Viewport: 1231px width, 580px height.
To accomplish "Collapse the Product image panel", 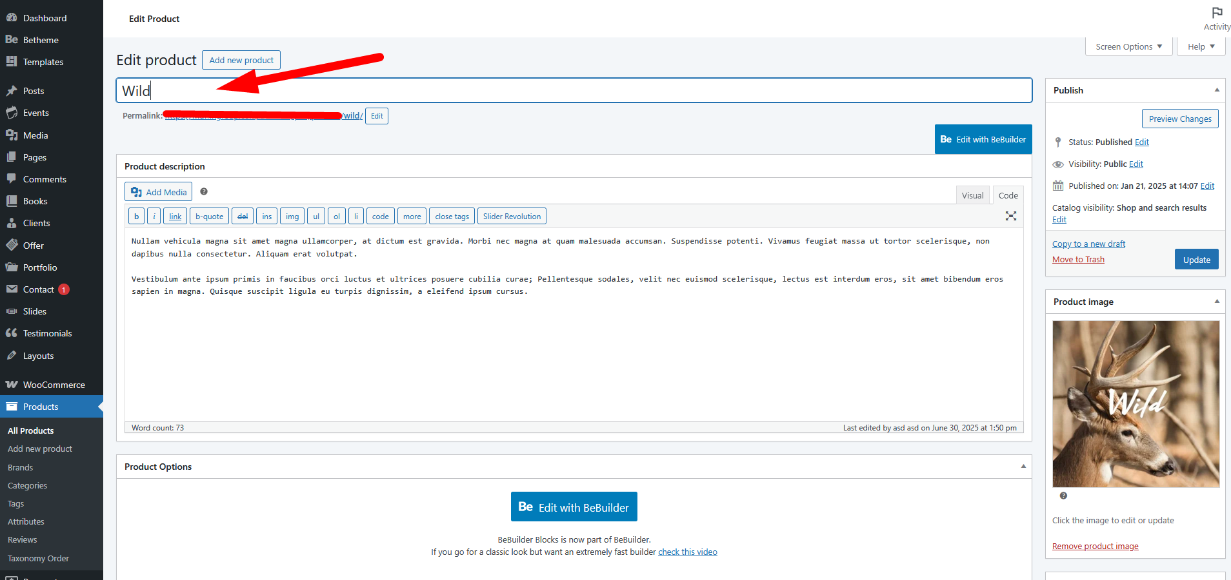I will [x=1217, y=302].
